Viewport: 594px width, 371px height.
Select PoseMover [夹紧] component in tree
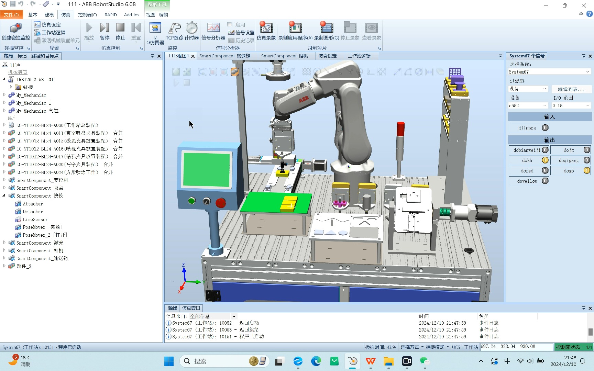[x=43, y=227]
